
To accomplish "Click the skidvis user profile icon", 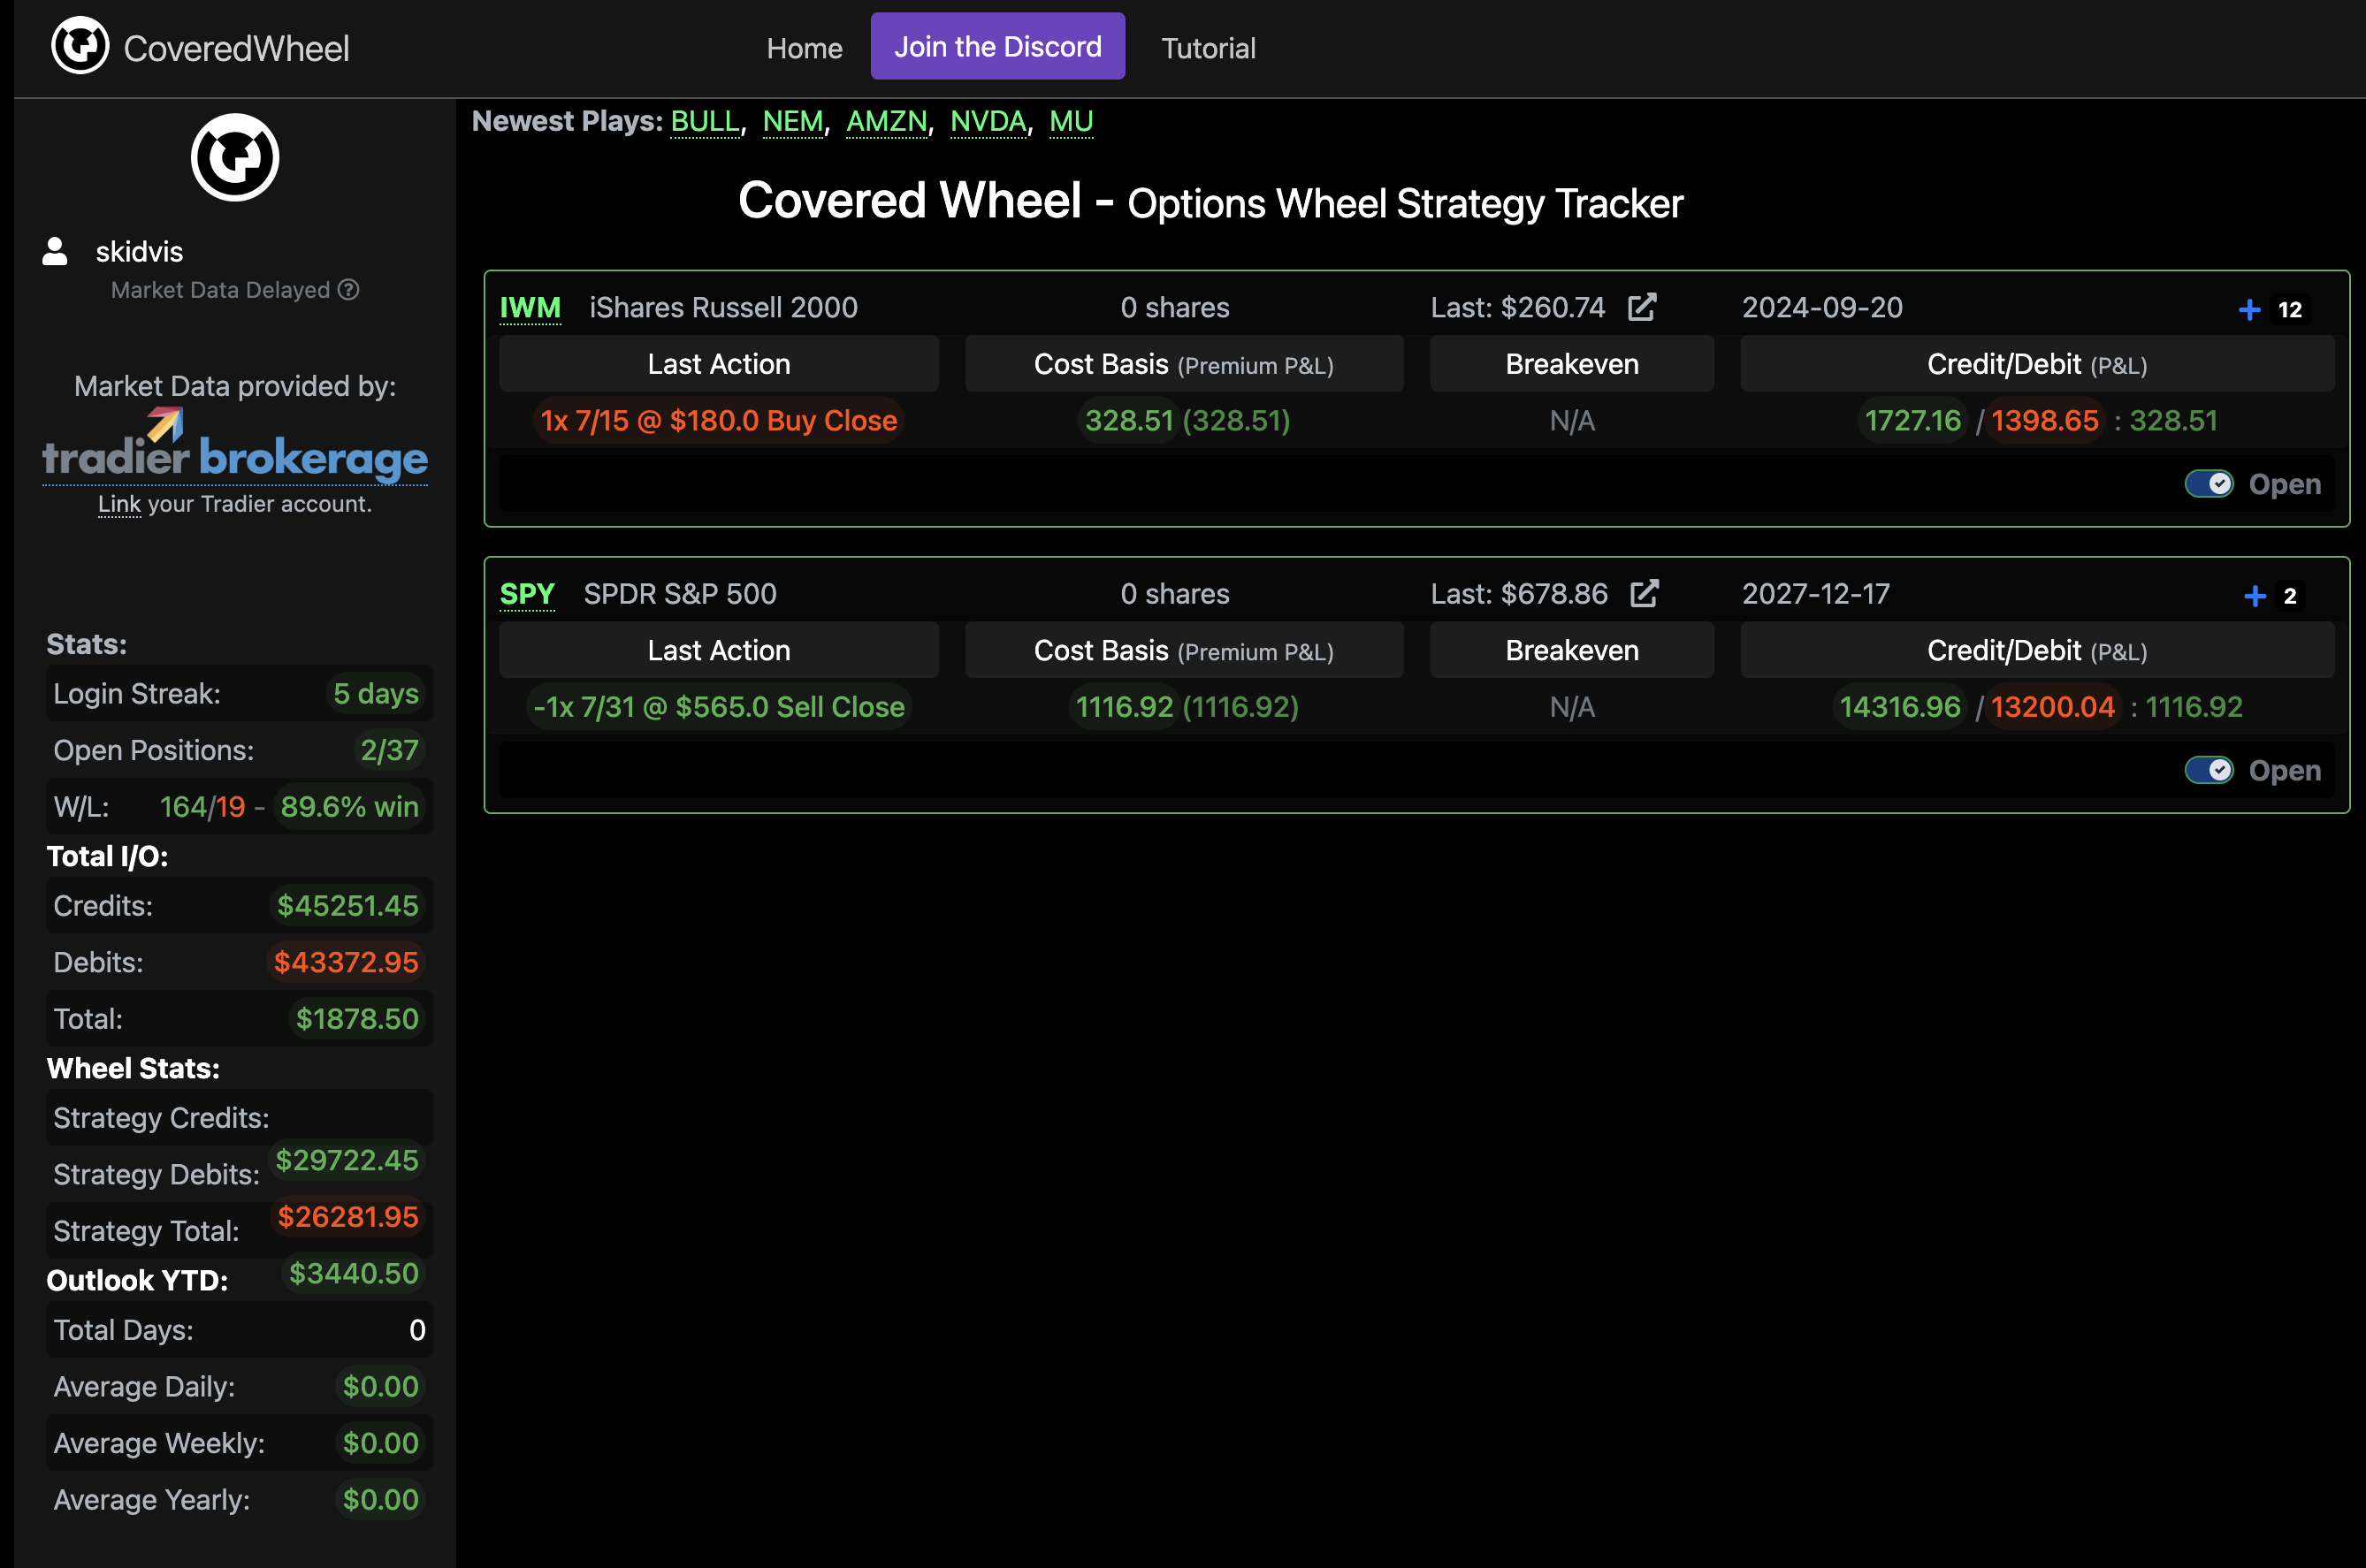I will tap(55, 251).
